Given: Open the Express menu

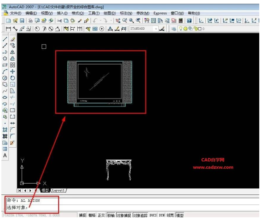Looking at the screenshot, I should 160,13.
